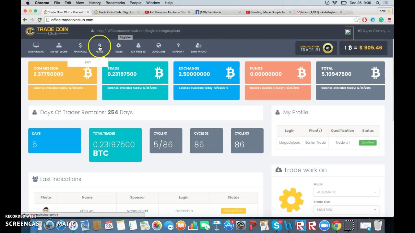Open the My Profile nav icon

point(138,48)
